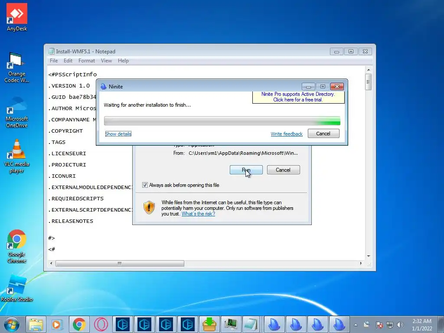
Task: Open Windows Explorer from the taskbar
Action: pos(36,324)
